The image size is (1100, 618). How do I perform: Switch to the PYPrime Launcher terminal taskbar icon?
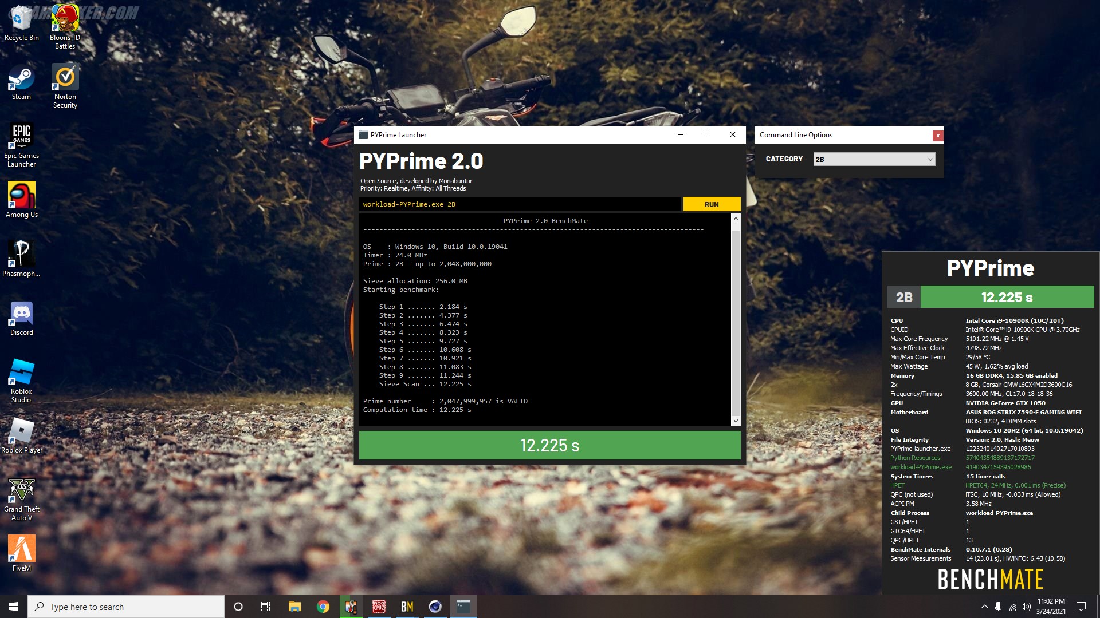(x=463, y=607)
